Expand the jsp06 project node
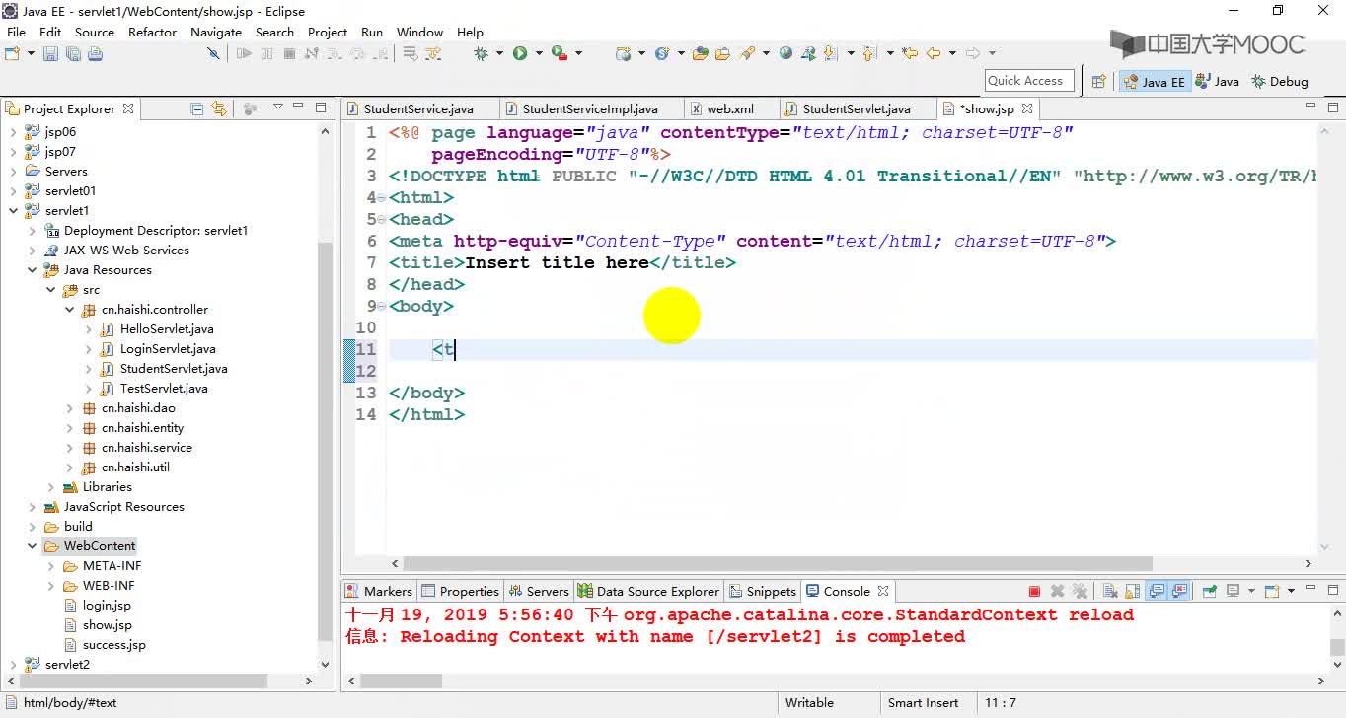This screenshot has width=1346, height=718. [x=13, y=132]
